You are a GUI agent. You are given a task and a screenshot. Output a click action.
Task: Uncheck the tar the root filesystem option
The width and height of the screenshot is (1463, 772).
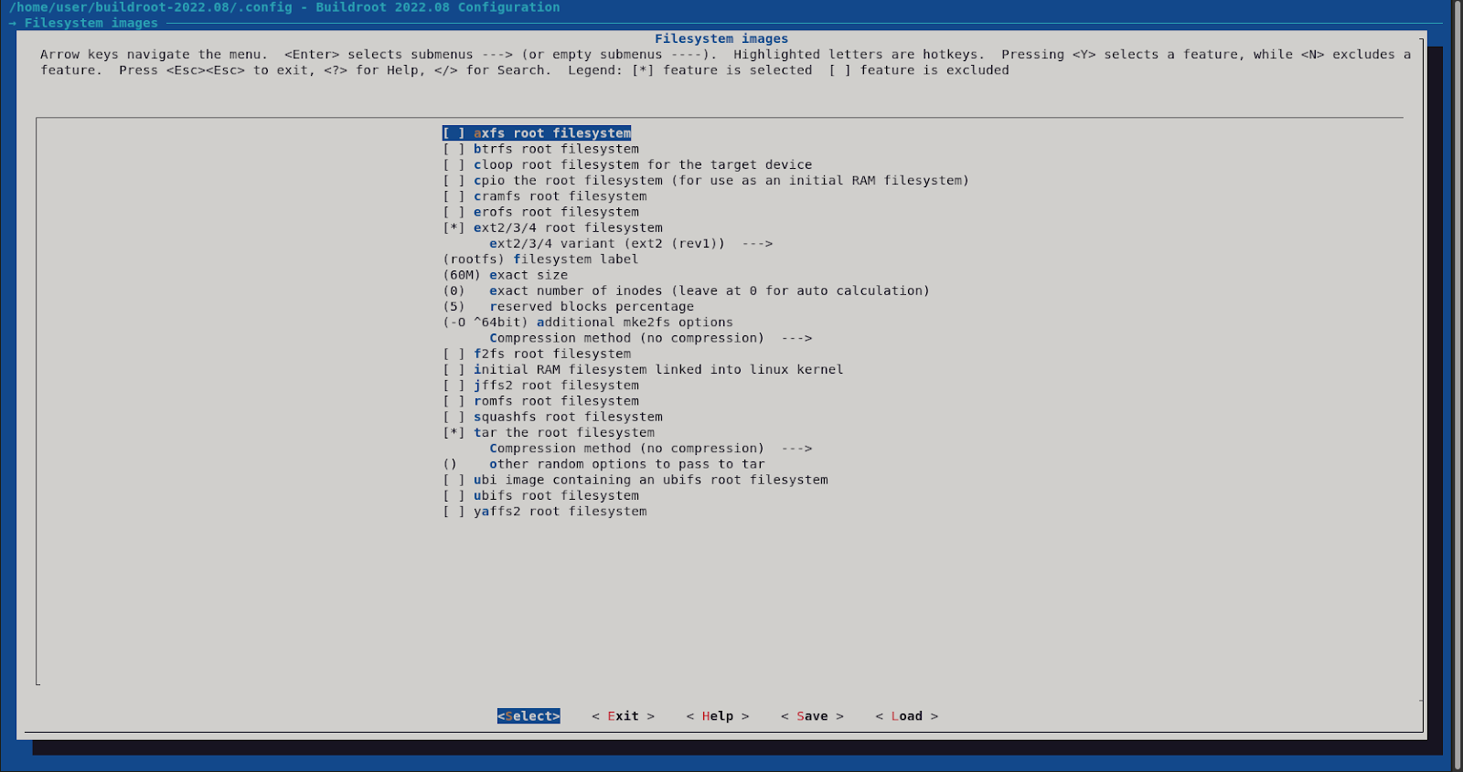pyautogui.click(x=454, y=433)
